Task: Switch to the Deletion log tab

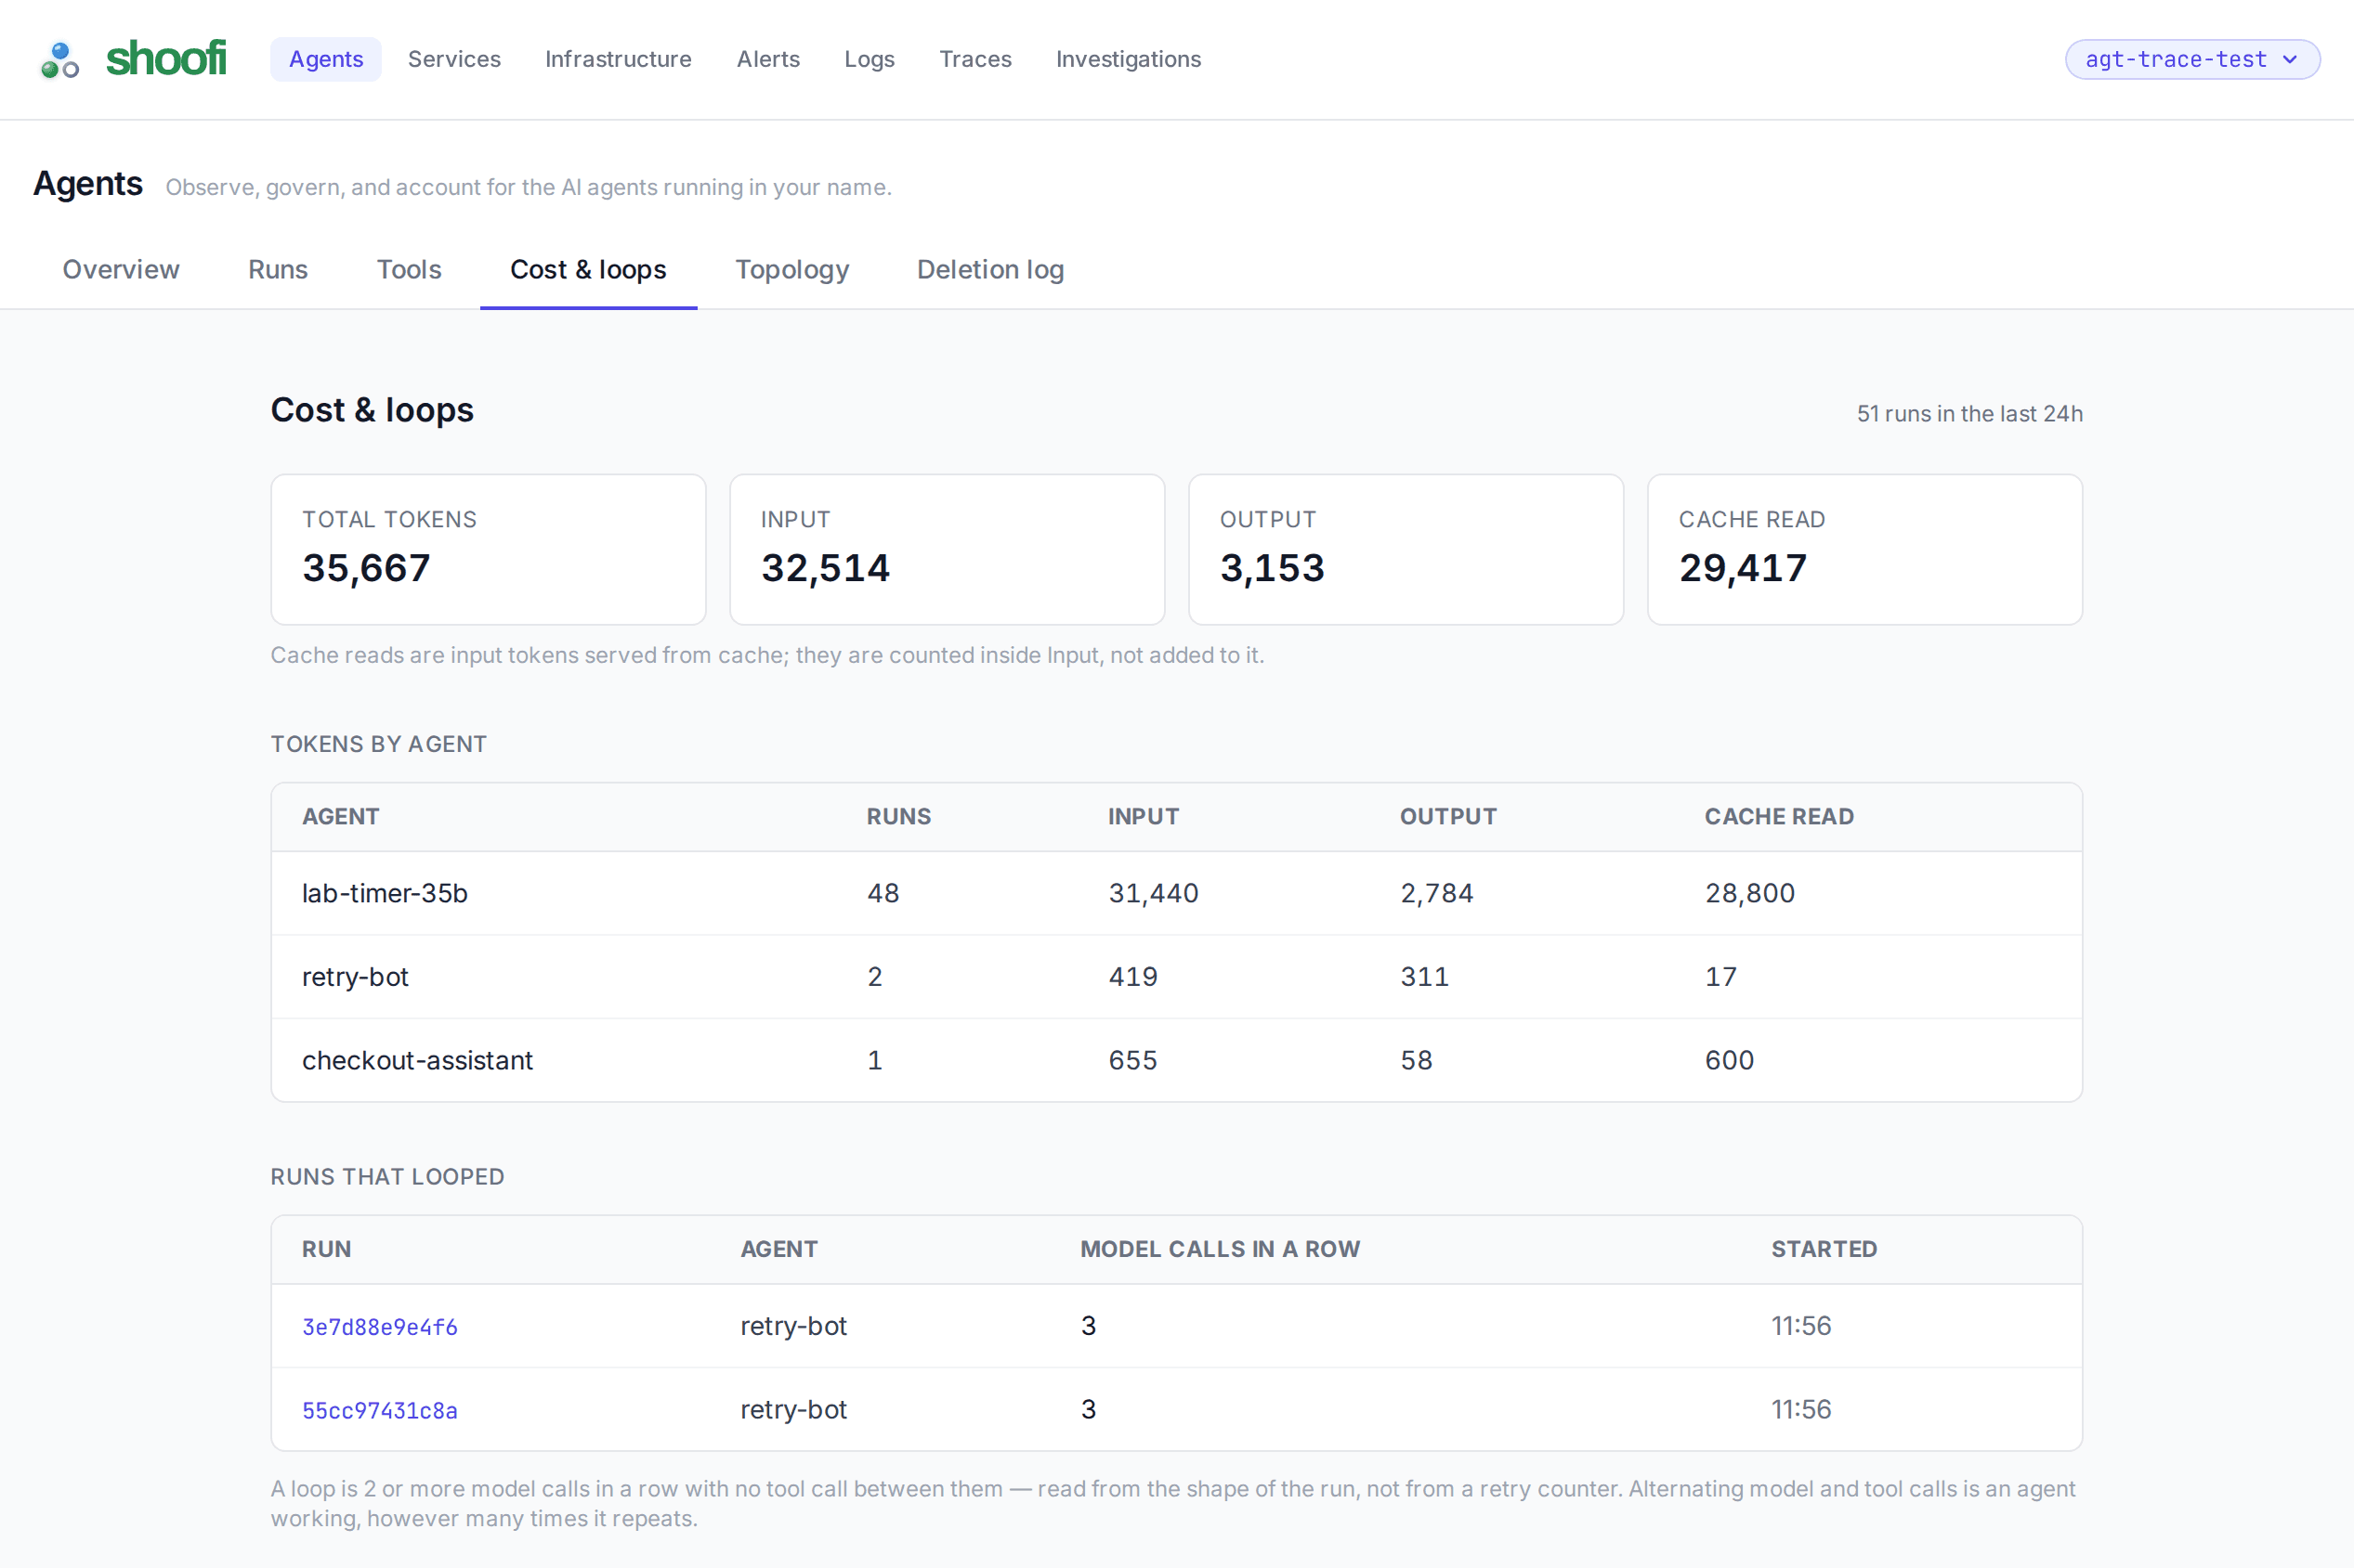Action: tap(990, 269)
